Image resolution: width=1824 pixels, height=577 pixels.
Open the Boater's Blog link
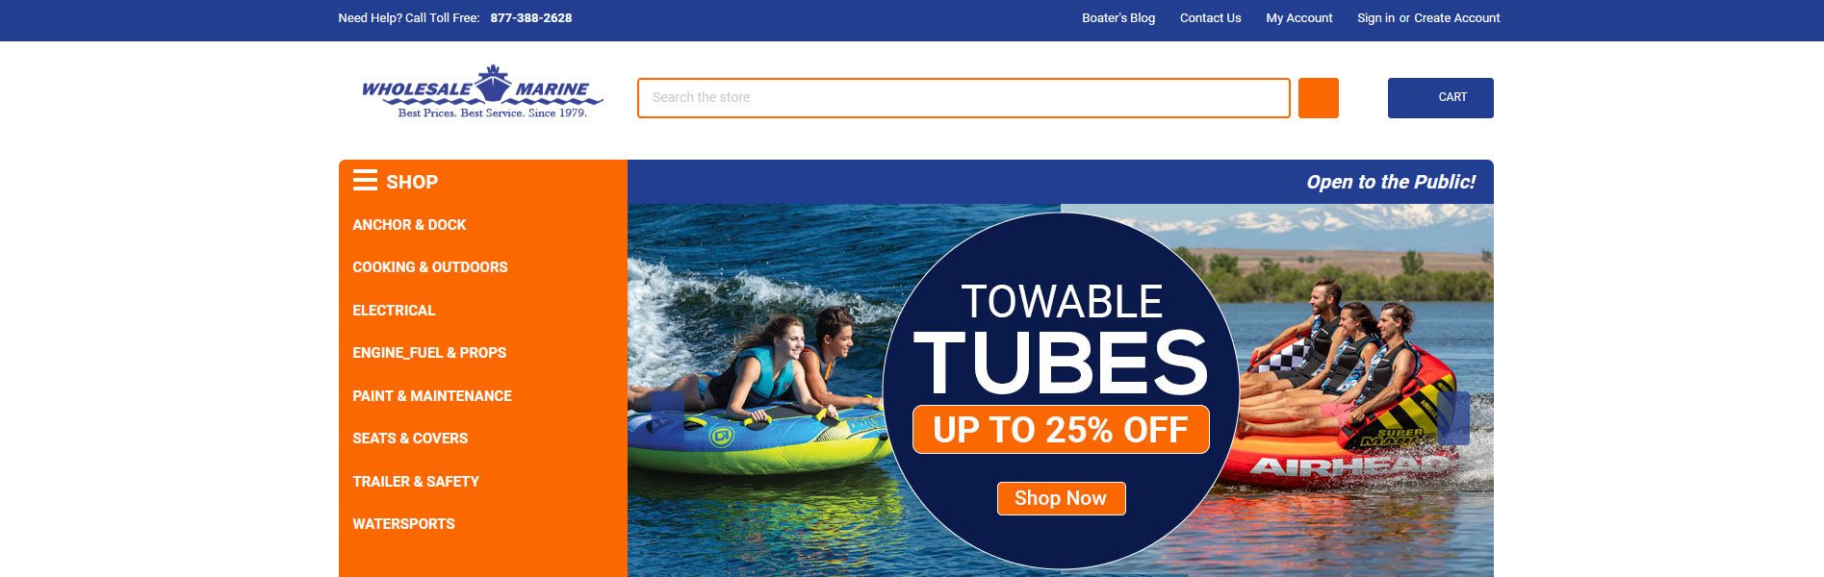tap(1118, 18)
